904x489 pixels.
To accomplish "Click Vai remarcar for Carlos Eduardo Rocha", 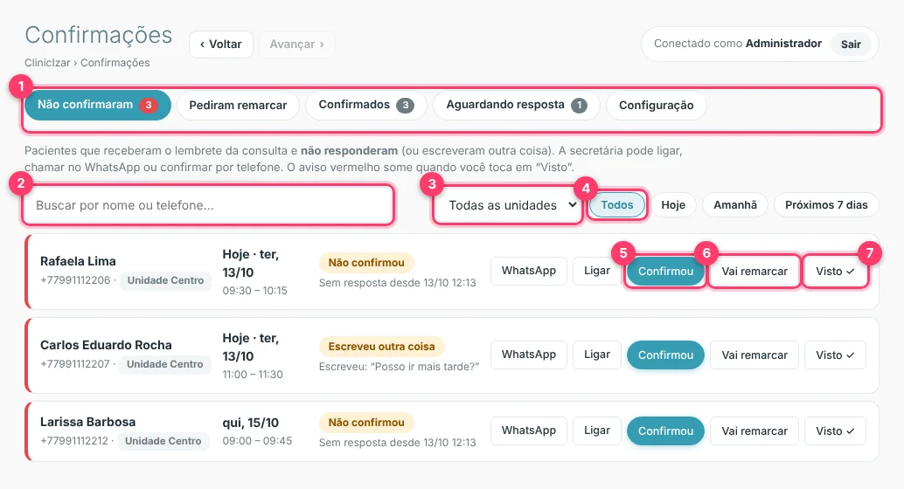I will [x=754, y=355].
